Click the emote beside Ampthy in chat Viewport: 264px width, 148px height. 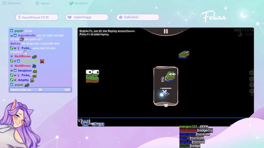click(x=32, y=80)
